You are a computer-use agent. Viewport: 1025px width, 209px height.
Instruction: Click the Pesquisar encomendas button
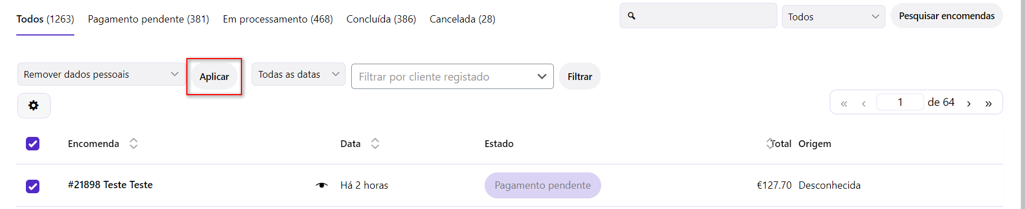947,16
